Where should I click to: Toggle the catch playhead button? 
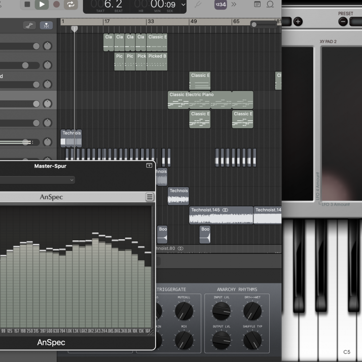click(46, 25)
